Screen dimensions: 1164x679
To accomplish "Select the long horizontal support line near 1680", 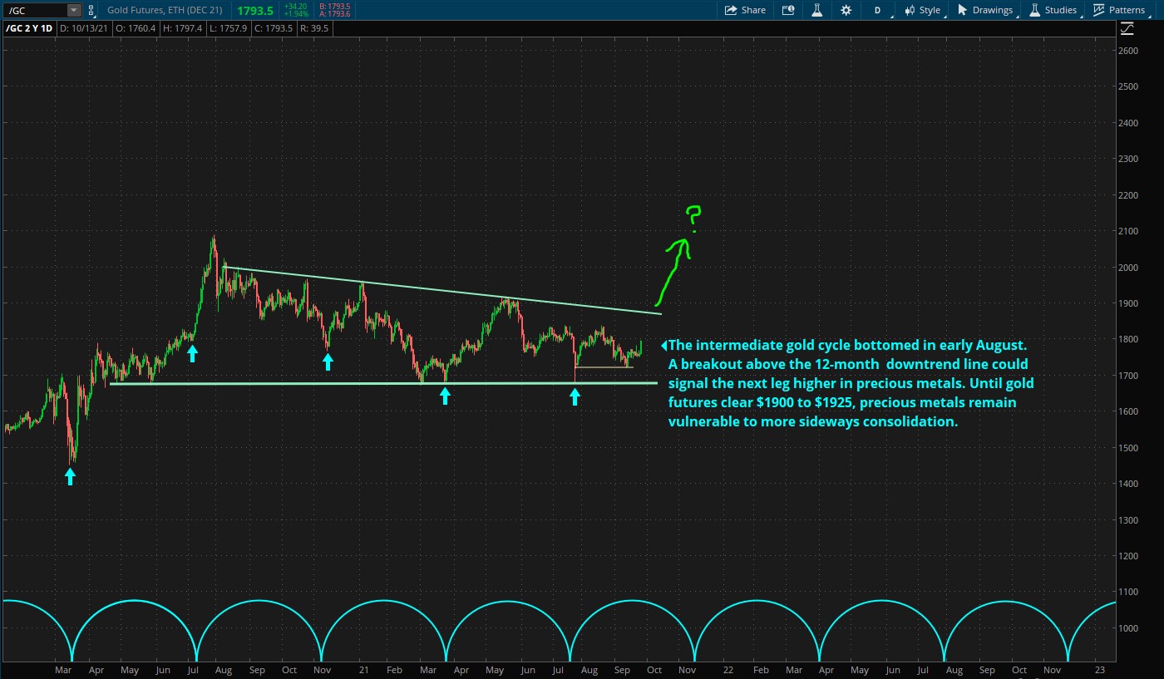I will point(383,383).
